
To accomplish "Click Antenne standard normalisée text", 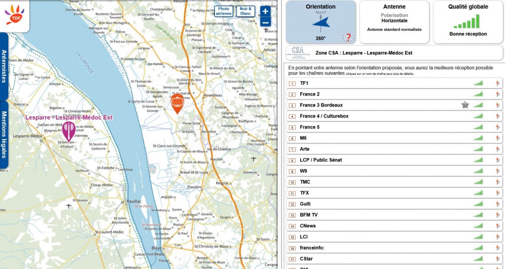I will click(394, 29).
